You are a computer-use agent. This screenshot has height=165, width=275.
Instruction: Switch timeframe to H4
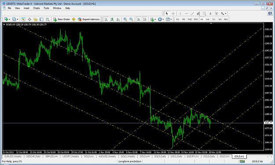point(208,19)
